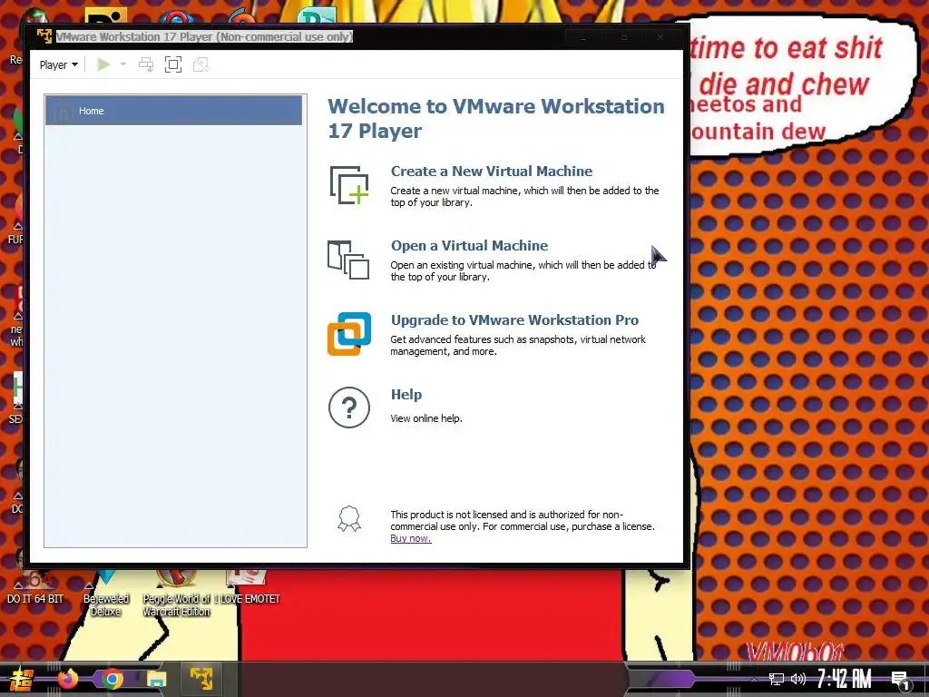
Task: Click the VMware Player taskbar button
Action: (x=201, y=679)
